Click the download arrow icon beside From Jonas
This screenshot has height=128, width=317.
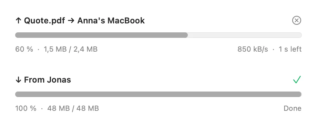coord(18,80)
